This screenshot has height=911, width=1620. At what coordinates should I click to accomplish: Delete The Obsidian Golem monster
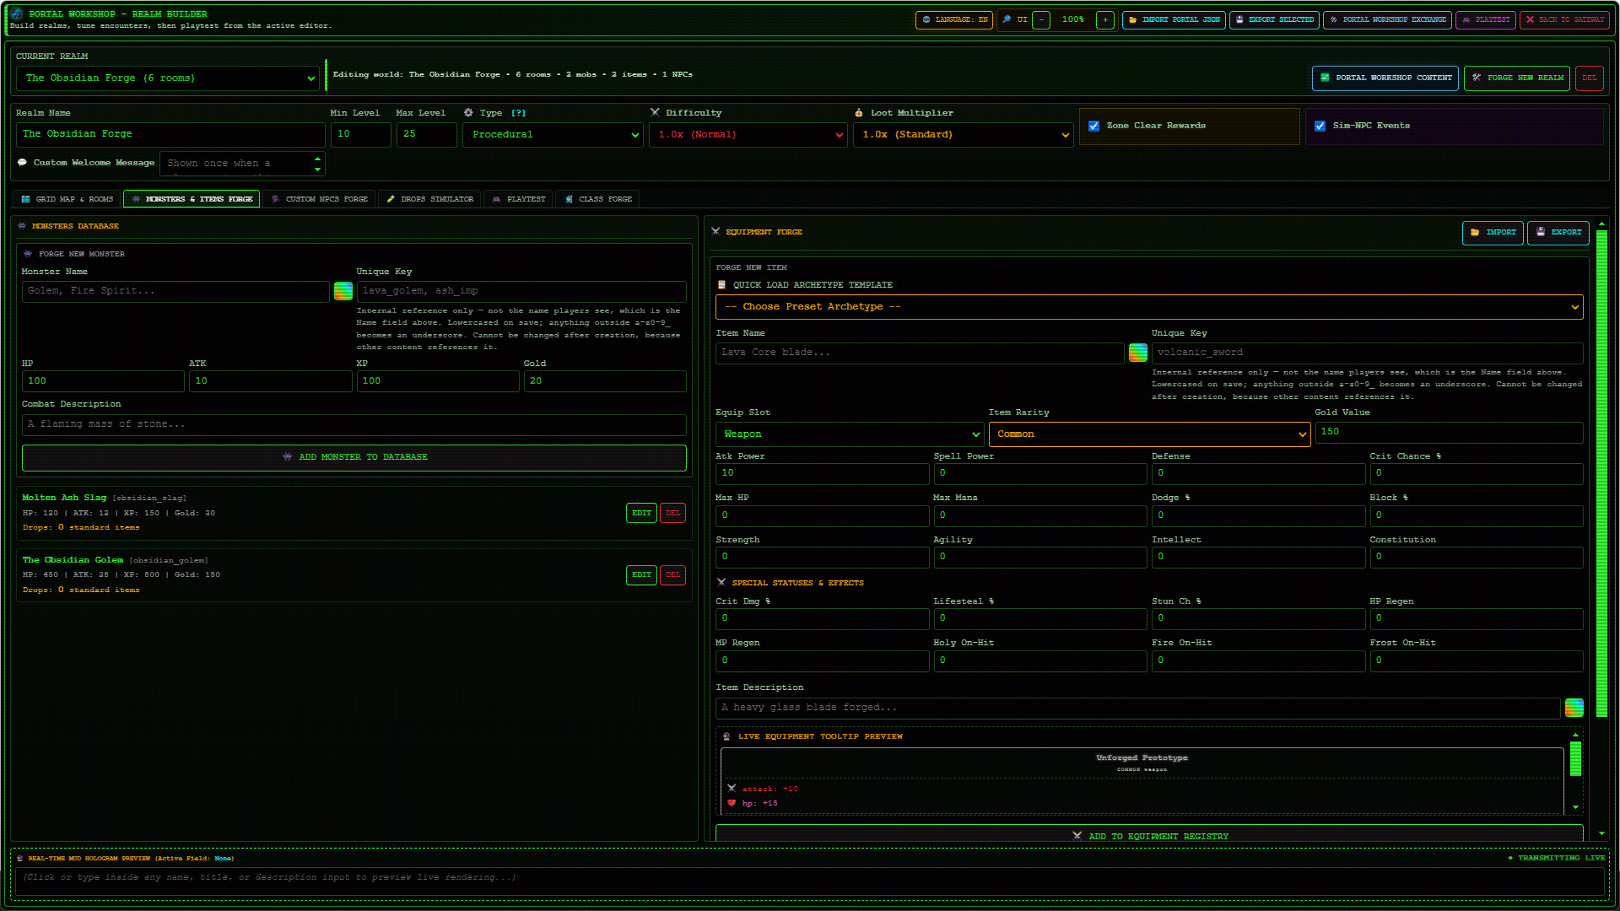click(x=672, y=575)
